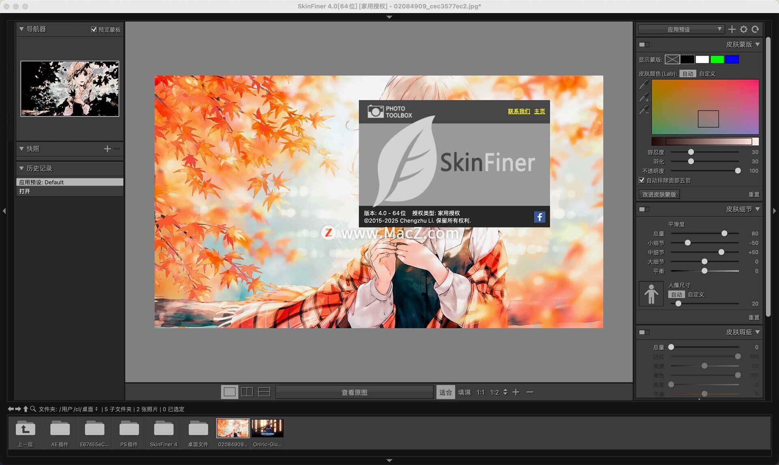Collapse the 皮肤细节 section arrow
The height and width of the screenshot is (465, 779).
(x=757, y=210)
